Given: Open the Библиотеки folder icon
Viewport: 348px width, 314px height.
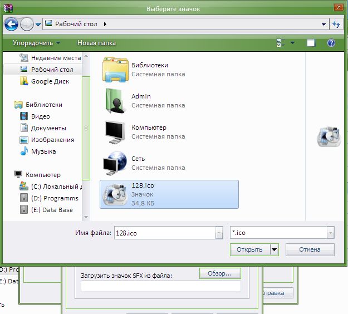Looking at the screenshot, I should (115, 70).
